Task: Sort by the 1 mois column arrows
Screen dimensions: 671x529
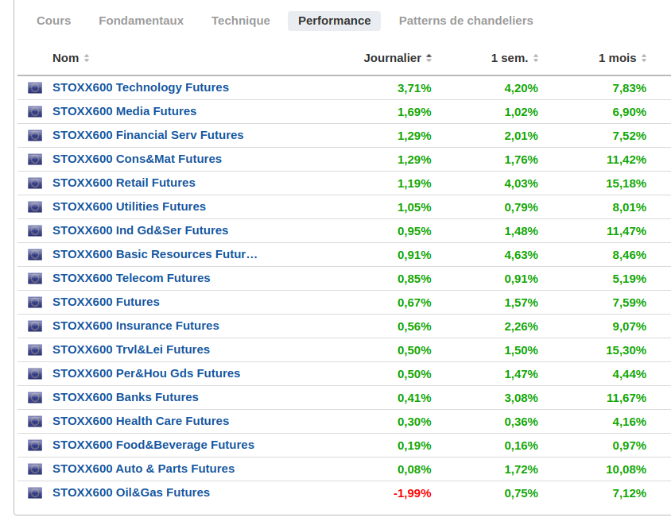Action: click(x=644, y=58)
